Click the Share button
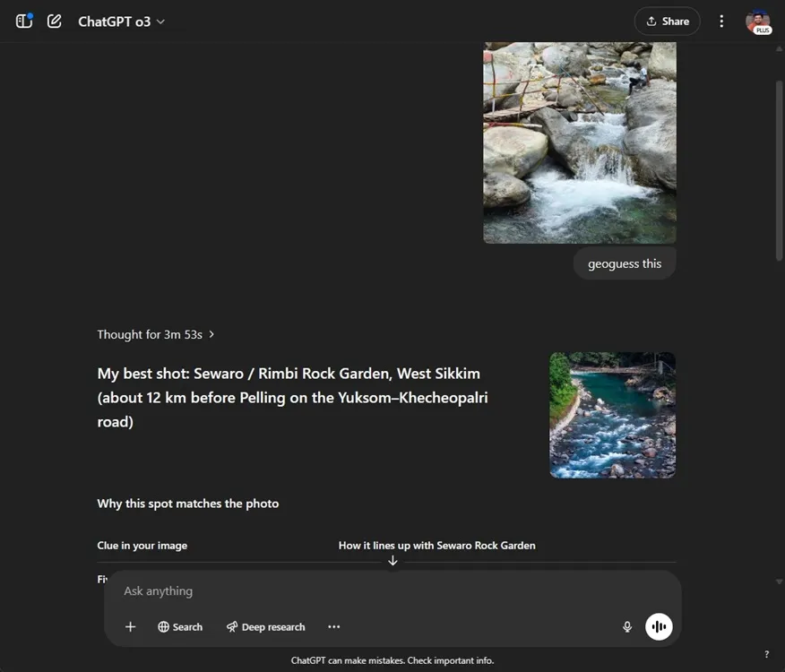Viewport: 785px width, 672px height. coord(667,22)
